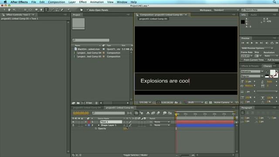Toggle loop option in Preview panel
The width and height of the screenshot is (279, 157).
[272, 43]
